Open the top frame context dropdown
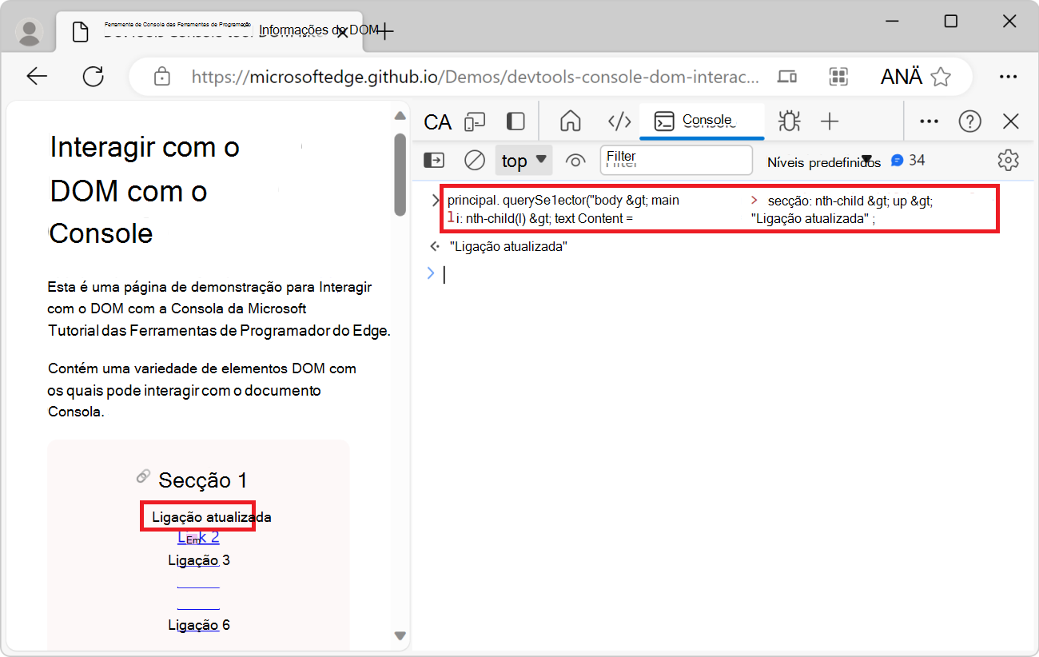This screenshot has height=657, width=1039. tap(523, 160)
